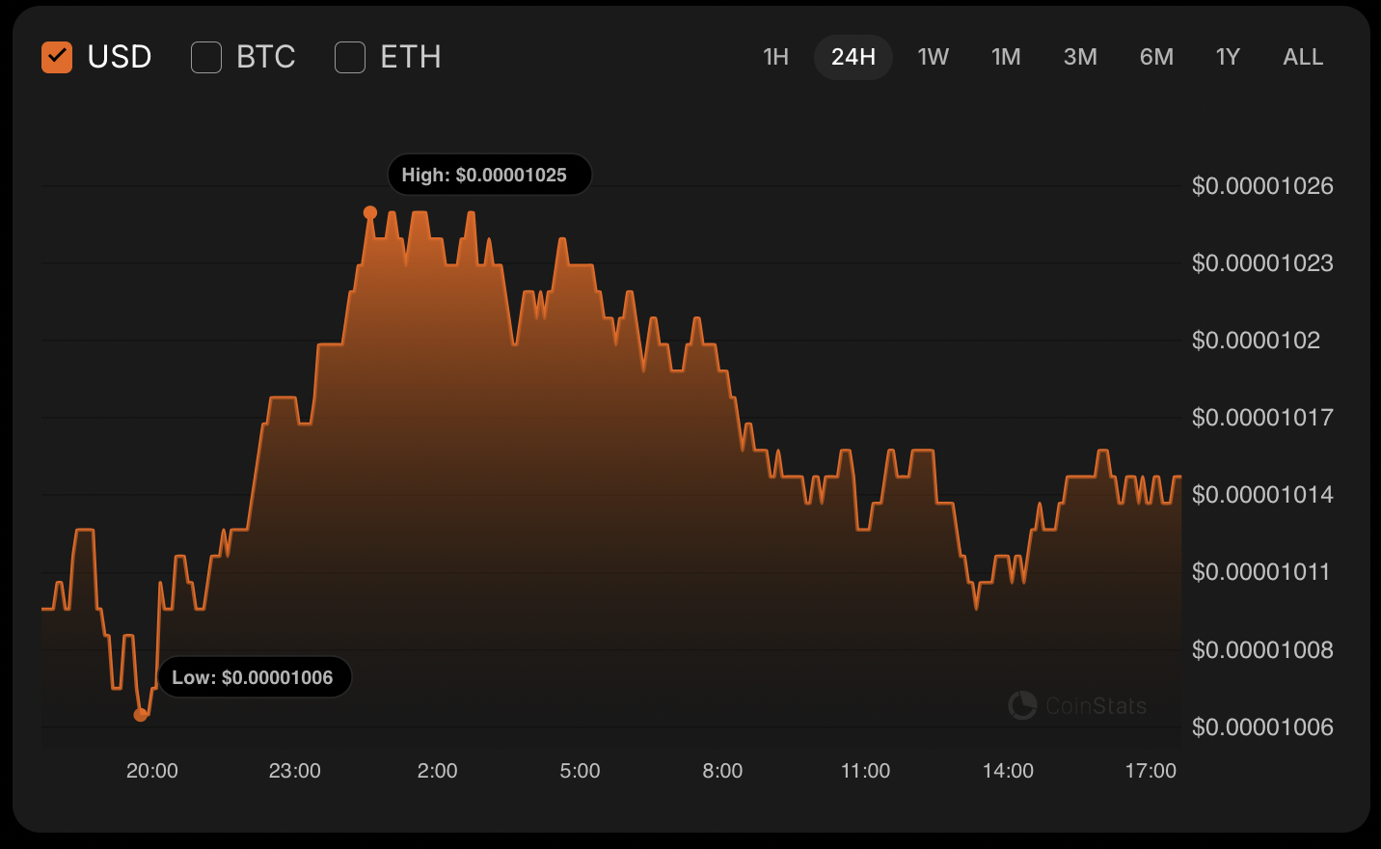Image resolution: width=1381 pixels, height=849 pixels.
Task: Click the CoinStats logo icon
Action: [1022, 705]
